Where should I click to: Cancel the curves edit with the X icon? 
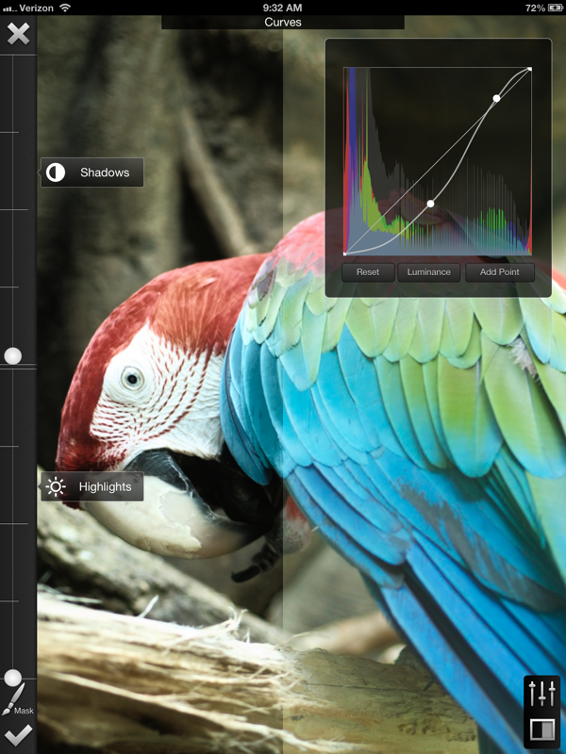point(18,34)
